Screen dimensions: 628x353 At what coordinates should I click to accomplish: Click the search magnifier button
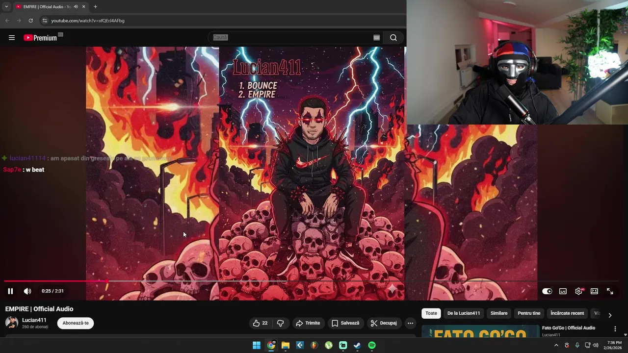[393, 38]
